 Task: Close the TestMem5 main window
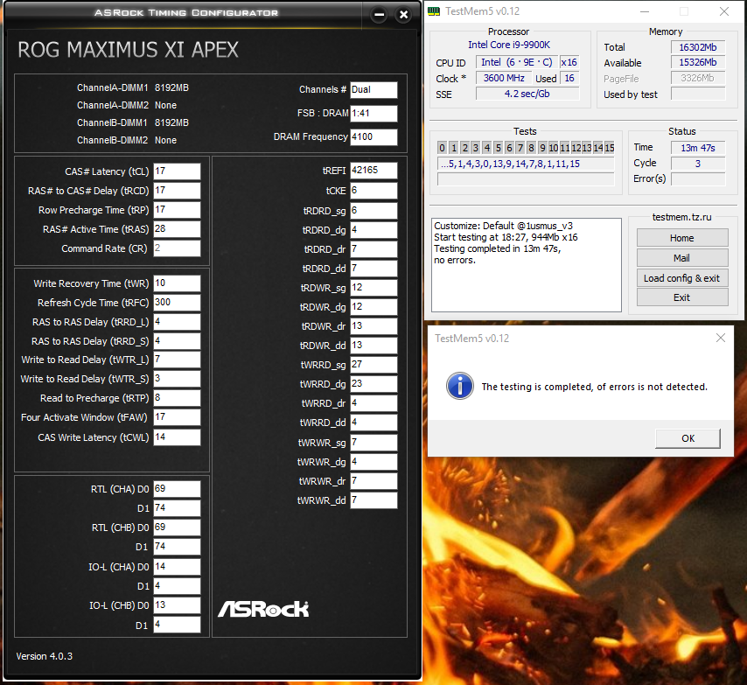(723, 11)
